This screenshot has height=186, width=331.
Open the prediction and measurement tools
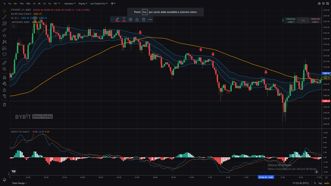[4, 49]
